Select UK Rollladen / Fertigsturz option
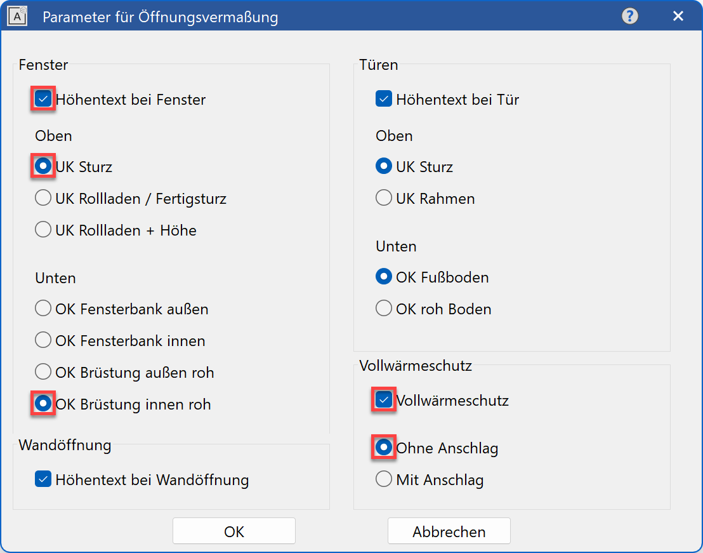703x553 pixels. pyautogui.click(x=43, y=199)
